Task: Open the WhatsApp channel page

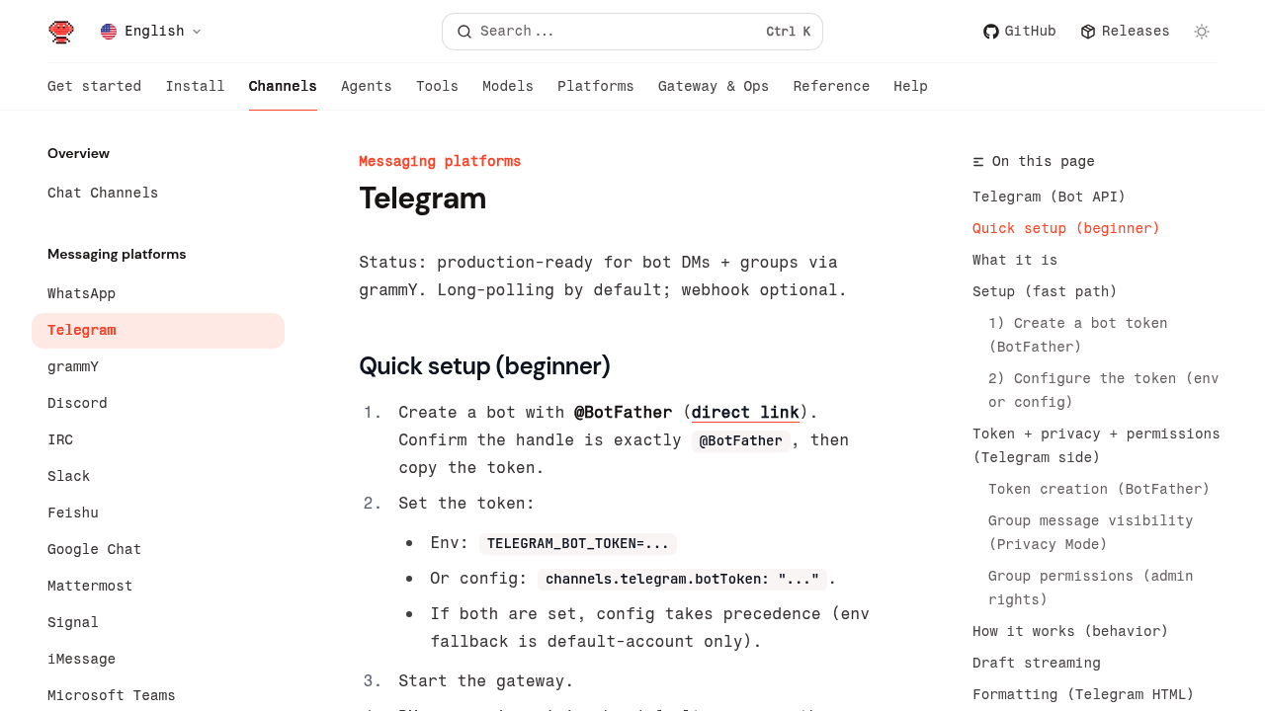Action: click(82, 294)
